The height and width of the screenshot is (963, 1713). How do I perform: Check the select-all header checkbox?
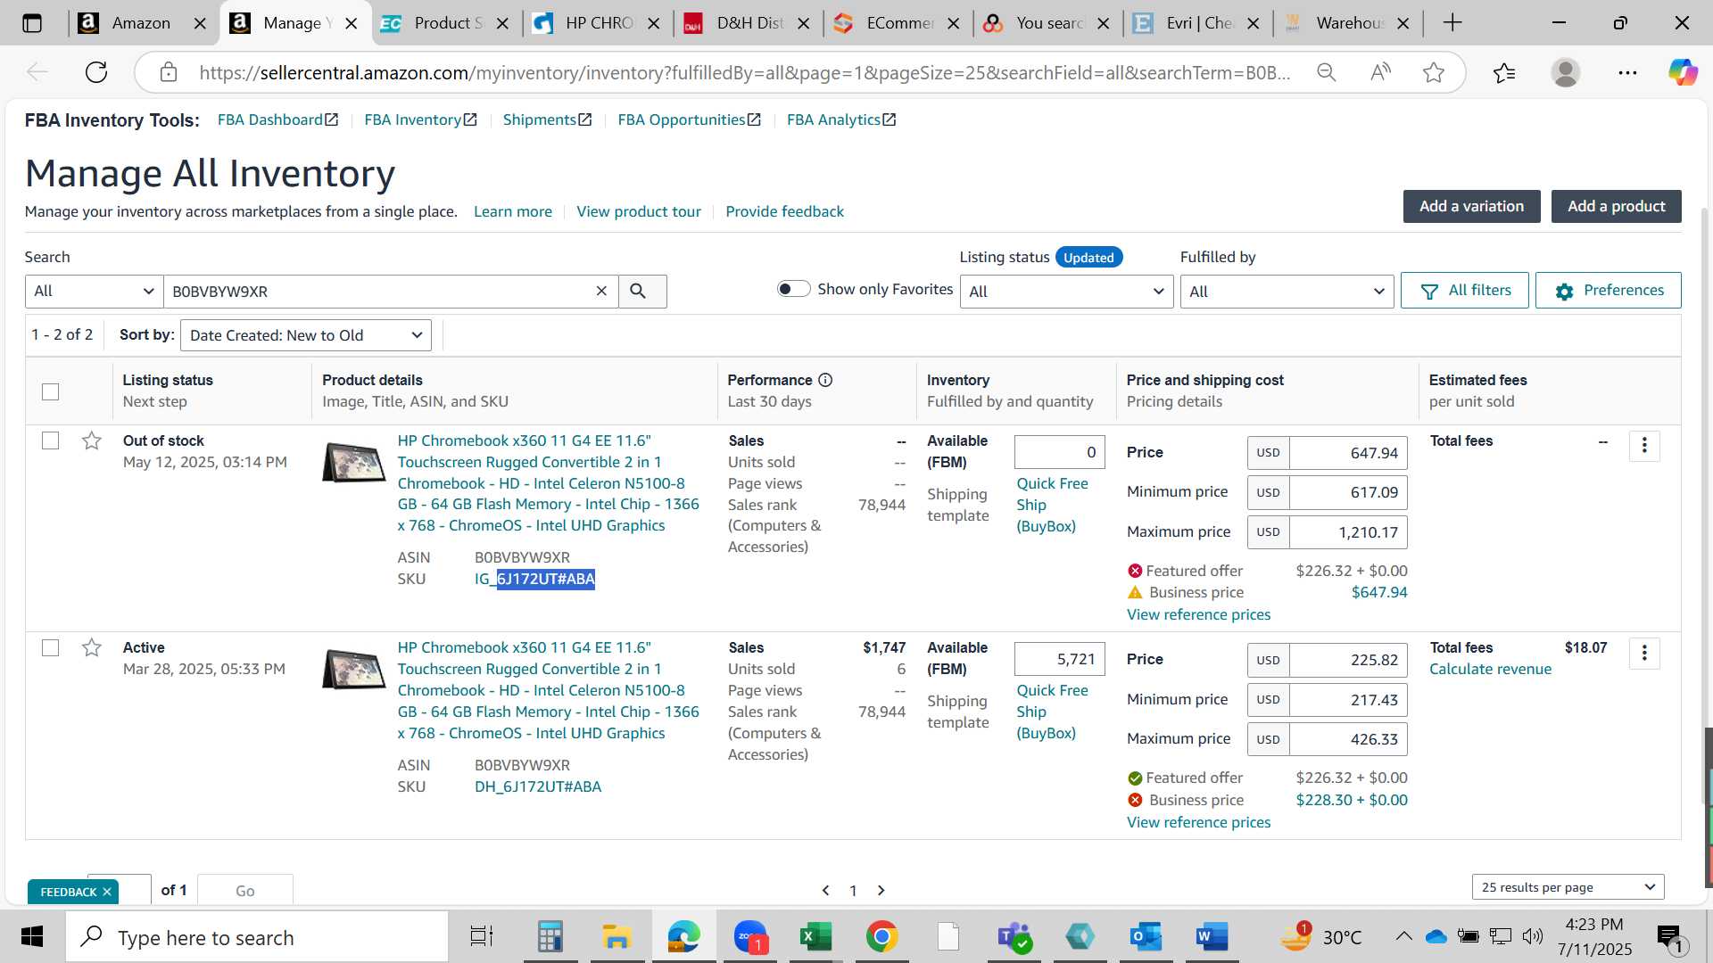(51, 391)
